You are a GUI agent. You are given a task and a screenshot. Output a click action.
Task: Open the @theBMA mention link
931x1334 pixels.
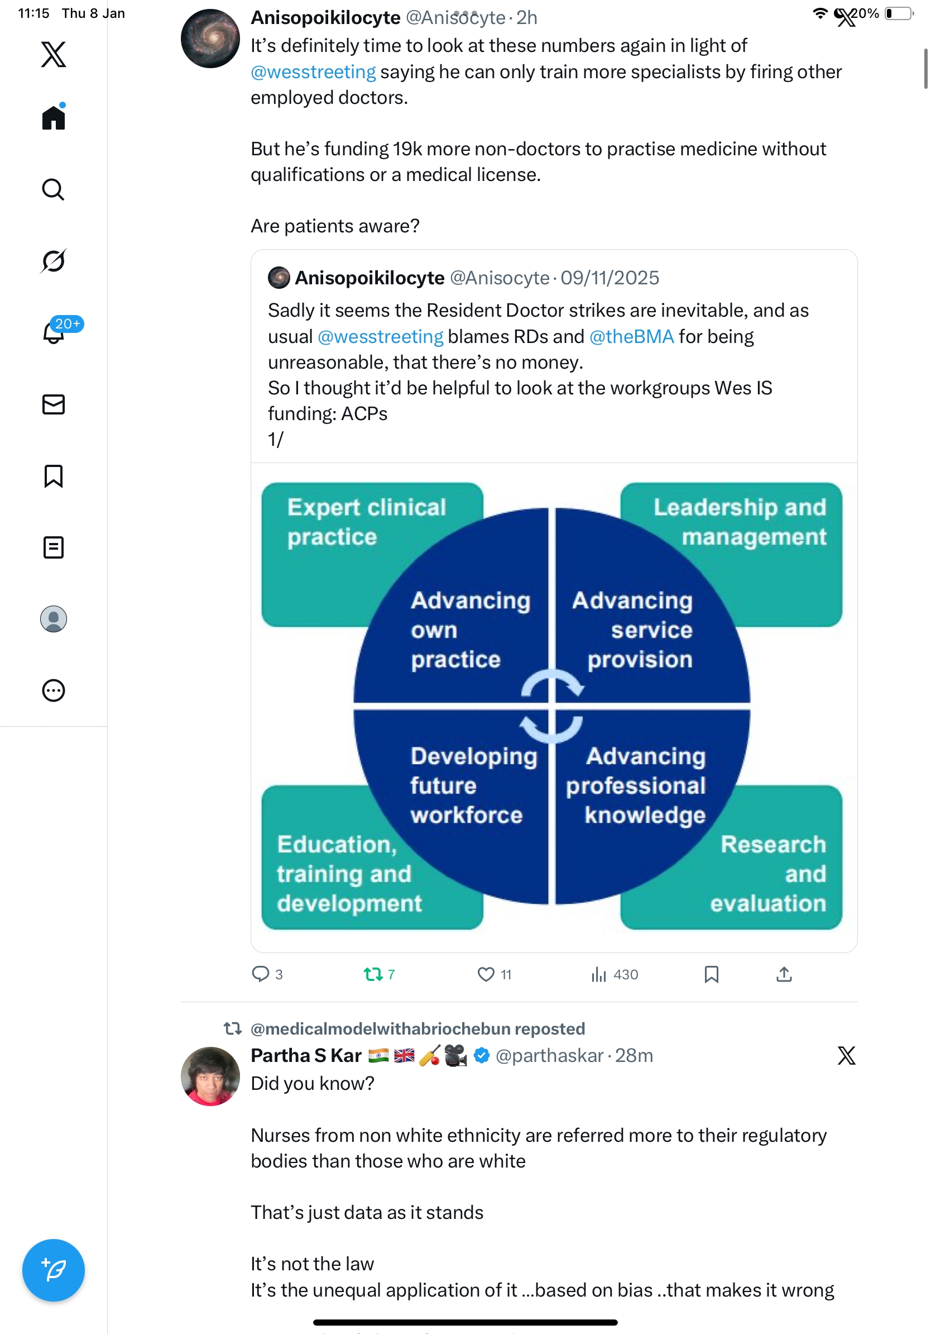coord(631,337)
